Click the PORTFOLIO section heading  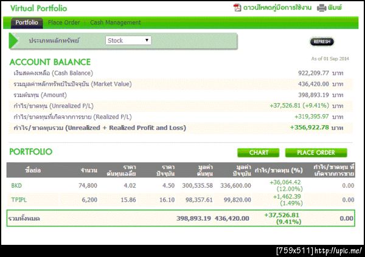(x=31, y=152)
